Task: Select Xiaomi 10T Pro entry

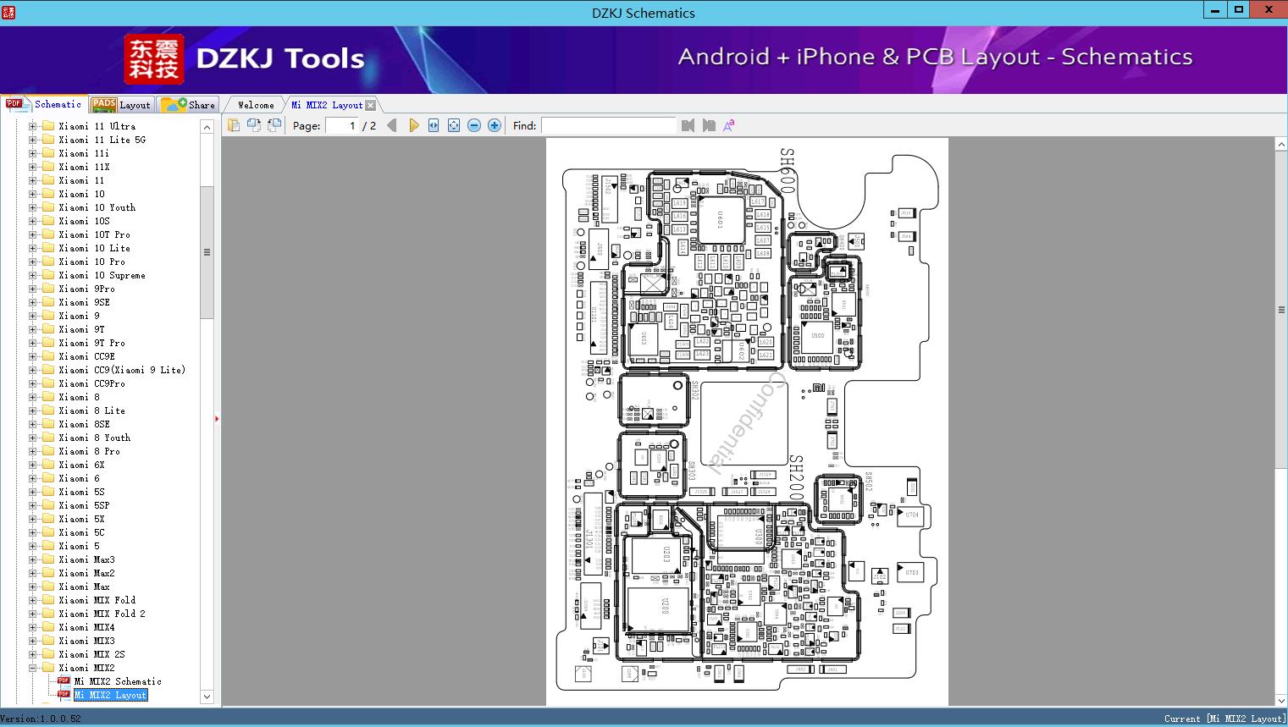Action: point(94,234)
